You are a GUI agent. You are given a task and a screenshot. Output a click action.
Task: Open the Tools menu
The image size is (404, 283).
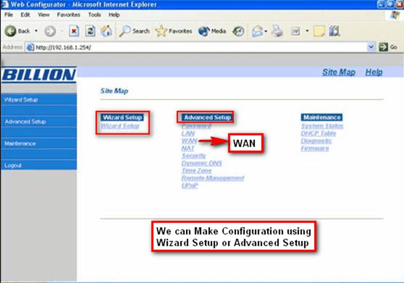[94, 15]
